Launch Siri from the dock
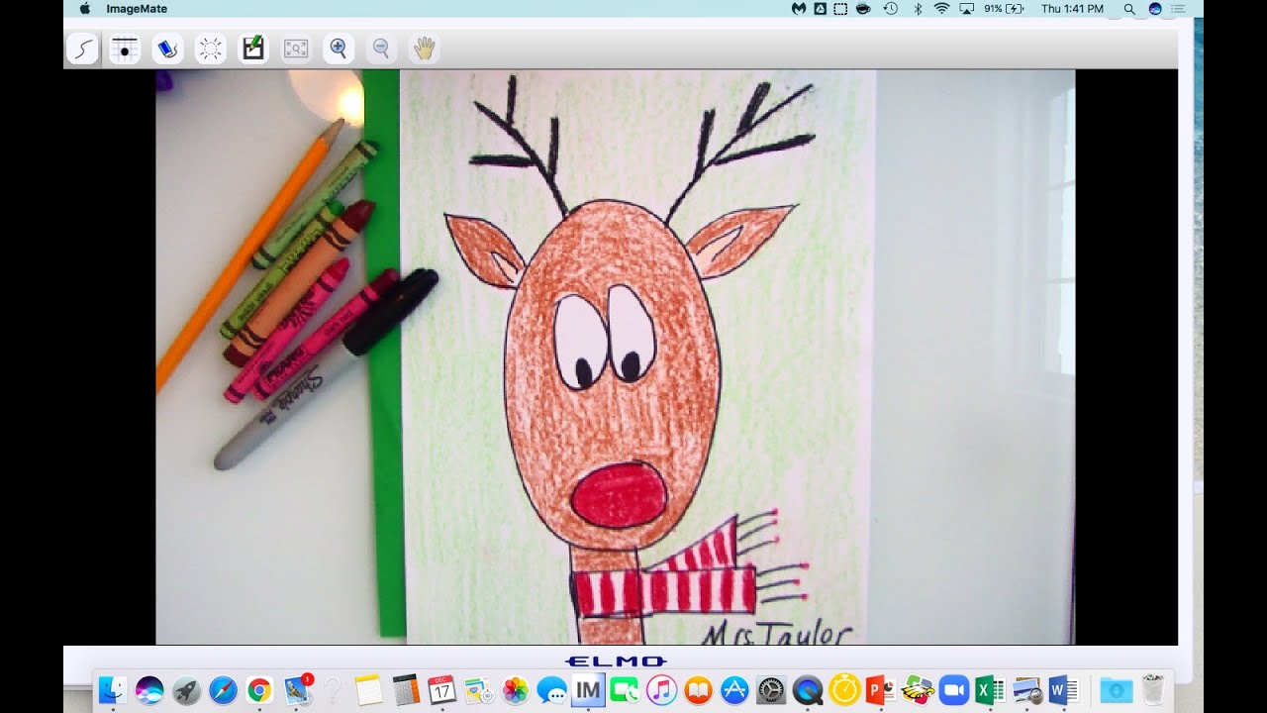1267x713 pixels. [x=149, y=689]
